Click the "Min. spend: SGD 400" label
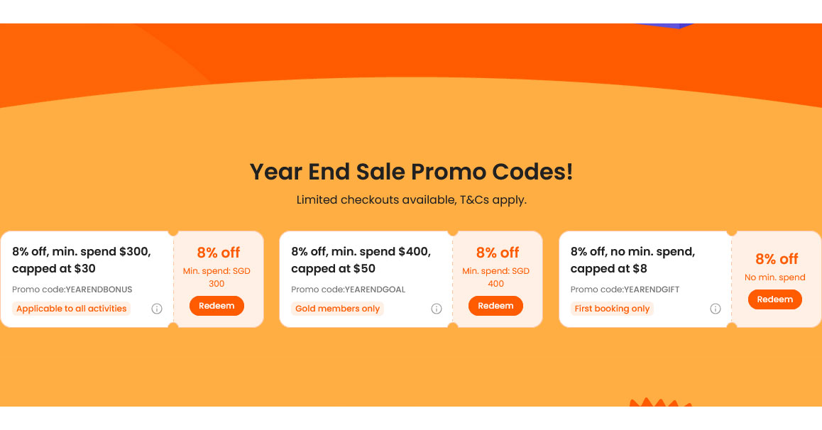This screenshot has width=822, height=430. [x=495, y=277]
